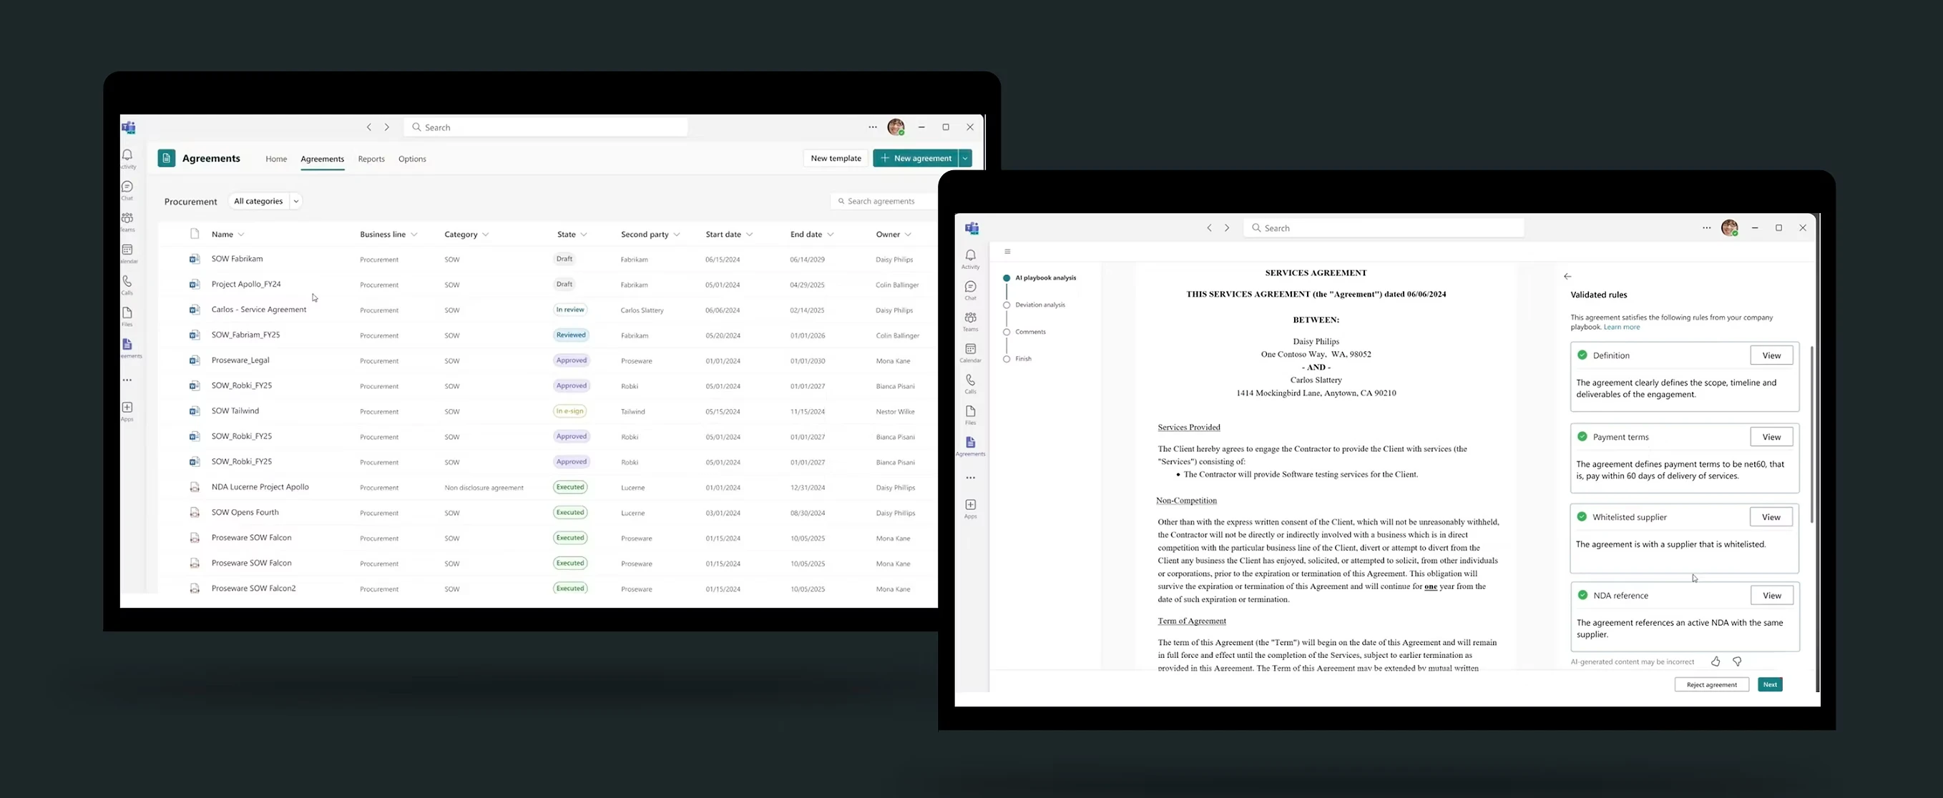This screenshot has width=1943, height=798.
Task: View the Whitelisted supplier rule
Action: point(1771,517)
